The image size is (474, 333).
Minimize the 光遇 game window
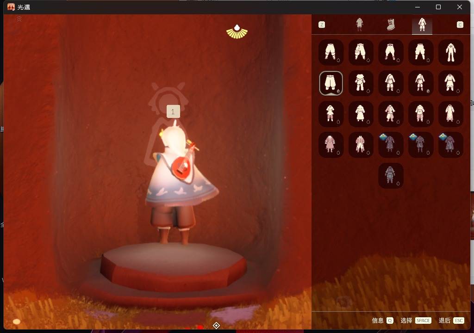(x=418, y=7)
